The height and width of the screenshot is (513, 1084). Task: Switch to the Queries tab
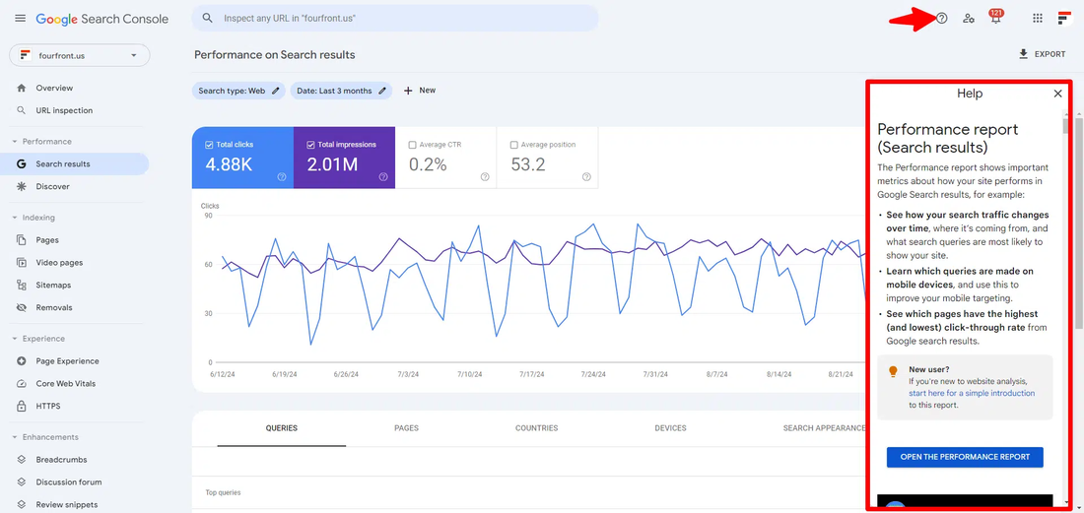point(282,428)
